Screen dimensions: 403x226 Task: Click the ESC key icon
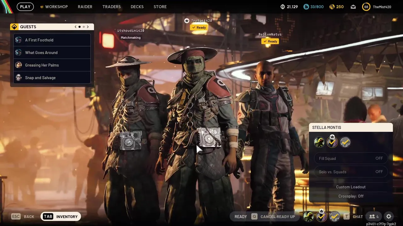[16, 217]
